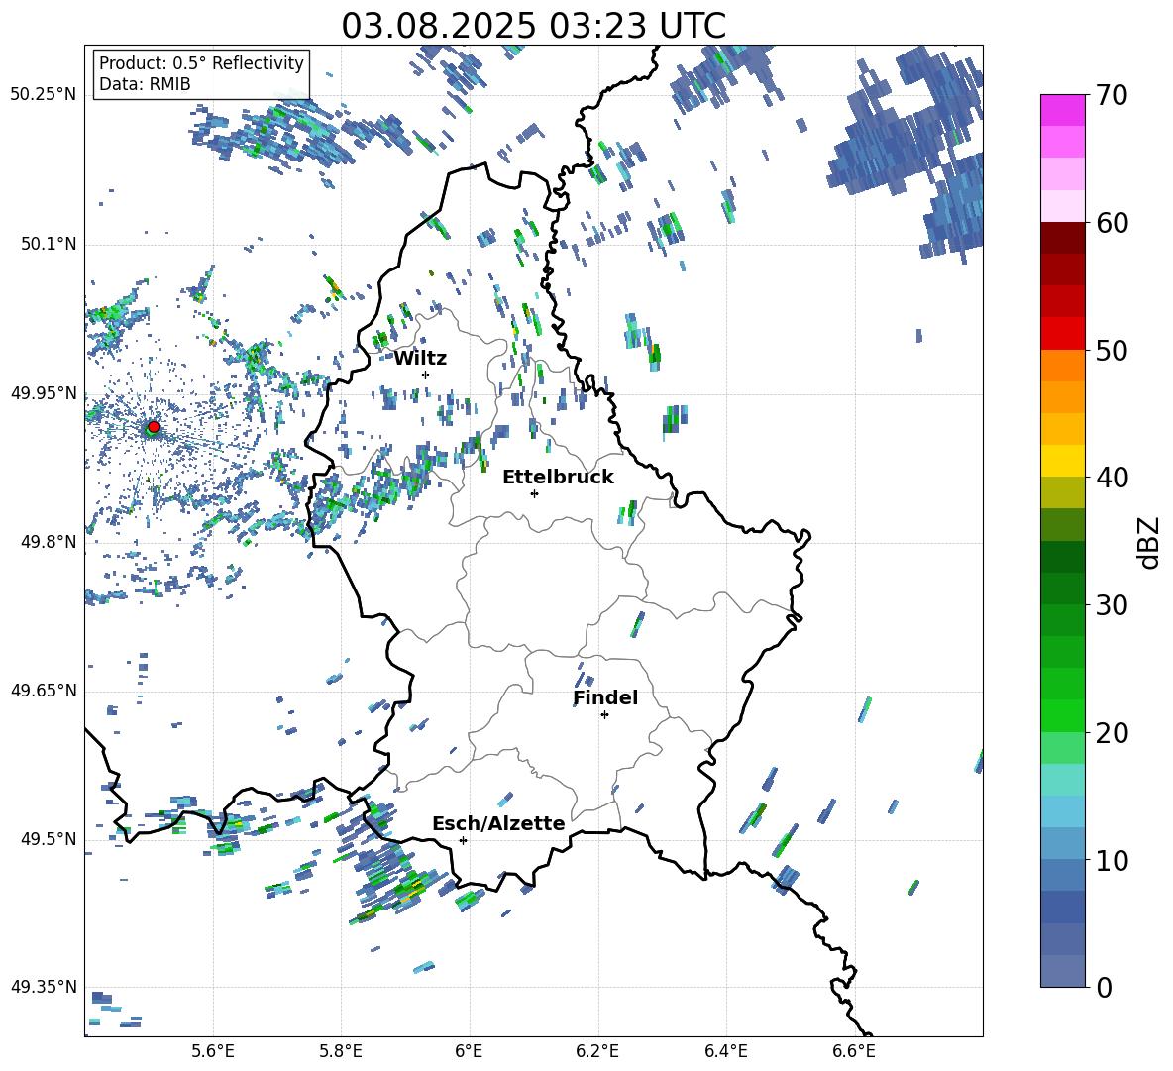The width and height of the screenshot is (1173, 1071).
Task: Click the Wiltz city label
Action: tap(420, 359)
